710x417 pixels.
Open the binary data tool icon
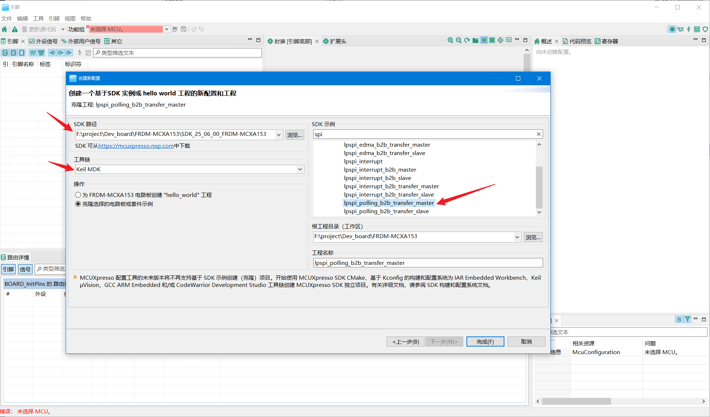tap(697, 29)
